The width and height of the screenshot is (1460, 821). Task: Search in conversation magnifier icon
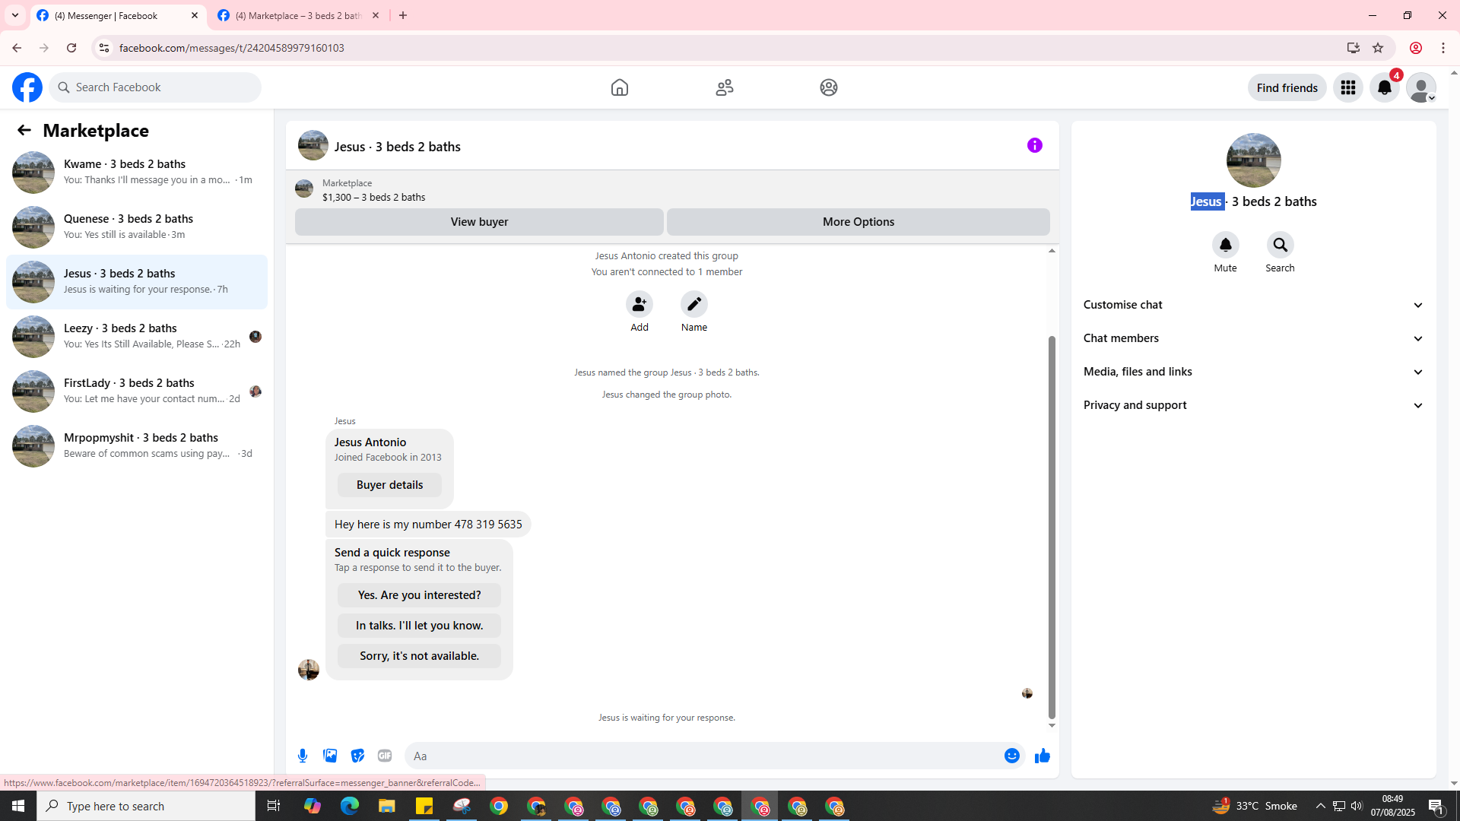point(1281,245)
